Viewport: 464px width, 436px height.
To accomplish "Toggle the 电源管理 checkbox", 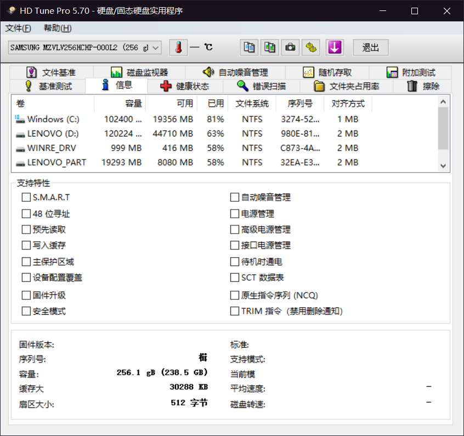I will click(234, 213).
